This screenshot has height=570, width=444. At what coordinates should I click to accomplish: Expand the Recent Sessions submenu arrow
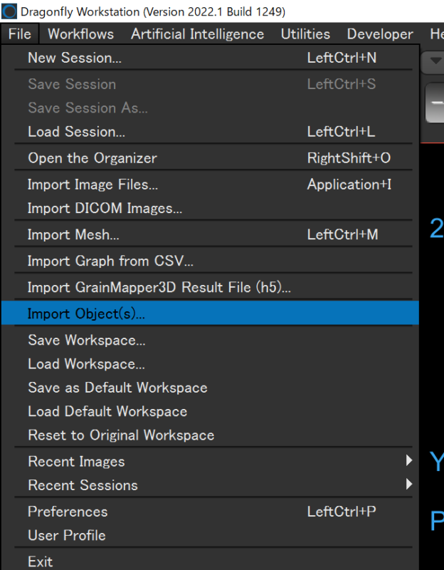click(409, 484)
